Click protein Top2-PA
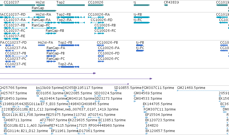 click(x=65, y=64)
